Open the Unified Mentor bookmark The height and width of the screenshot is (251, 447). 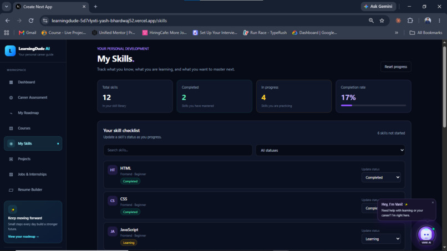[114, 33]
